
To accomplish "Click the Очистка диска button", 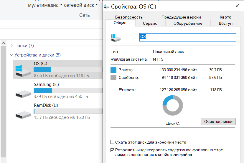I will point(218,122).
